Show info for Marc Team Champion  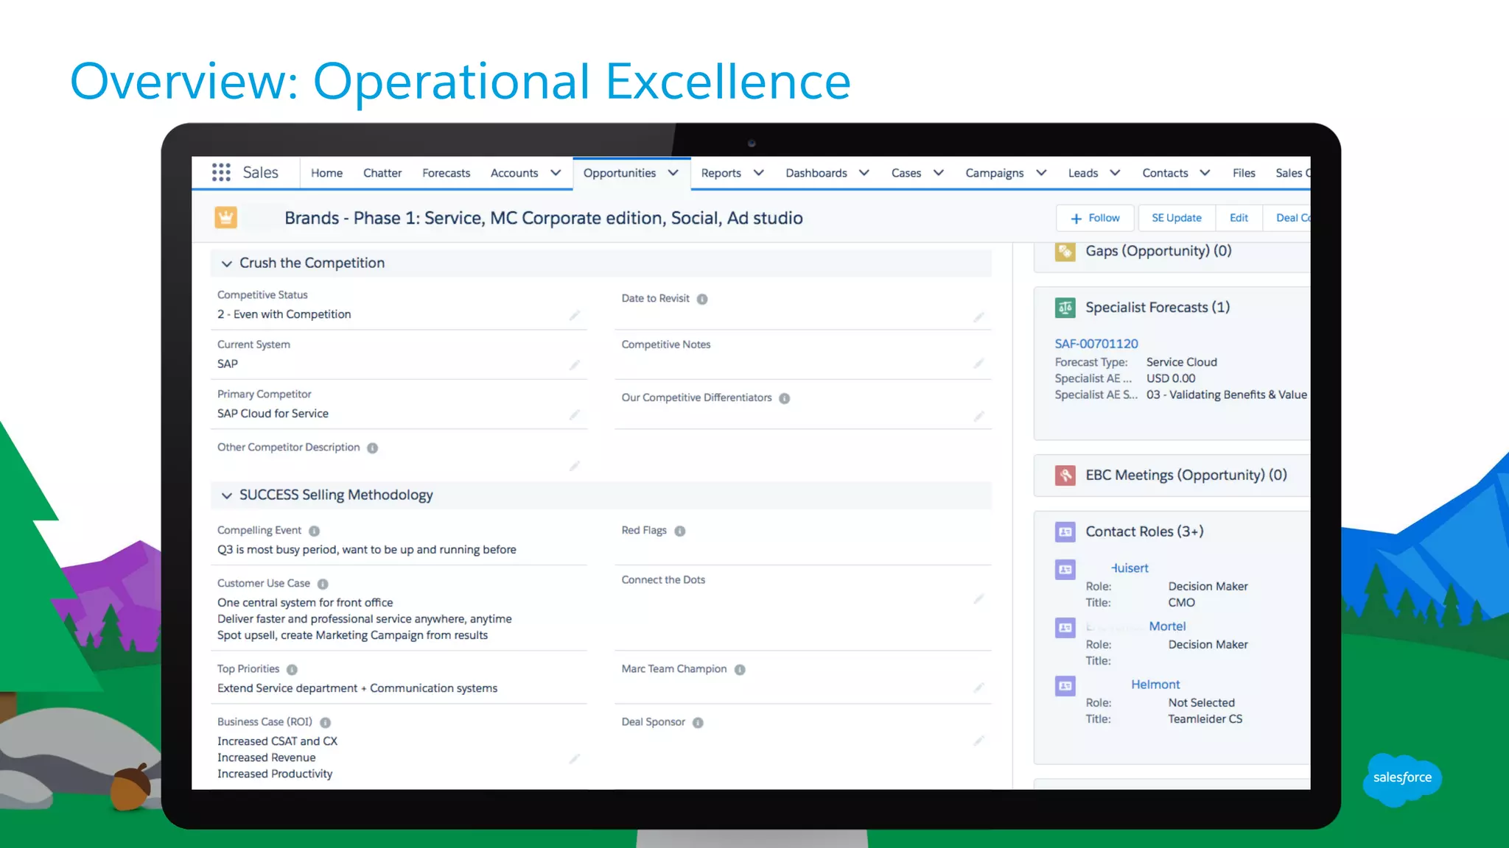tap(740, 669)
